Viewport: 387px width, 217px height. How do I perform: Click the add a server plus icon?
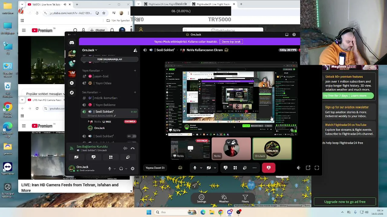pyautogui.click(x=72, y=83)
